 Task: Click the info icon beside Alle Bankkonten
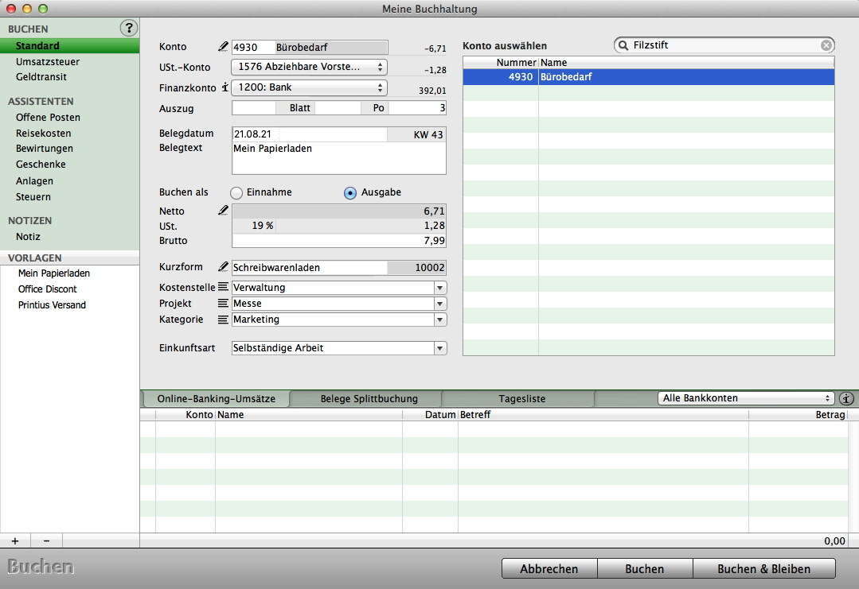pyautogui.click(x=845, y=398)
